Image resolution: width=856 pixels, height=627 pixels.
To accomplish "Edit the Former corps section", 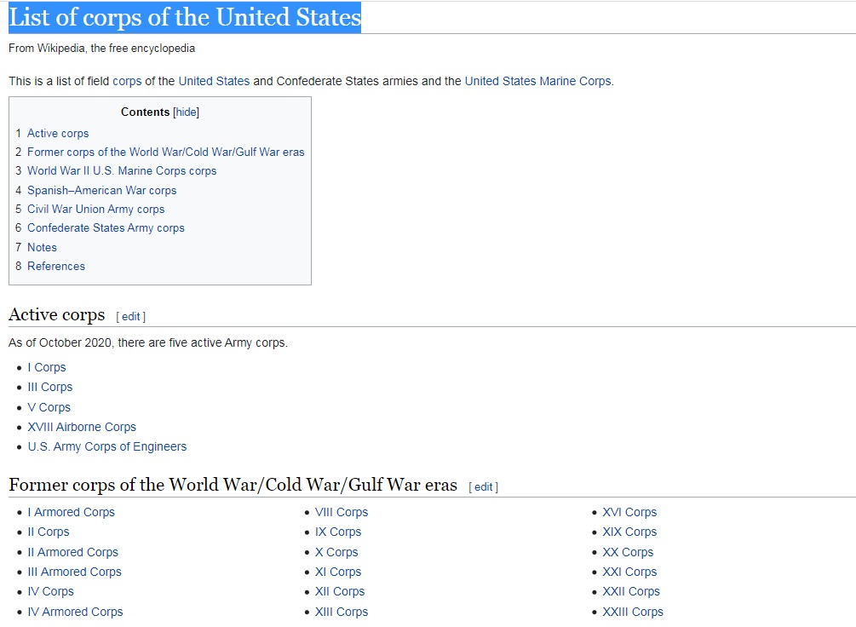I will (x=483, y=486).
